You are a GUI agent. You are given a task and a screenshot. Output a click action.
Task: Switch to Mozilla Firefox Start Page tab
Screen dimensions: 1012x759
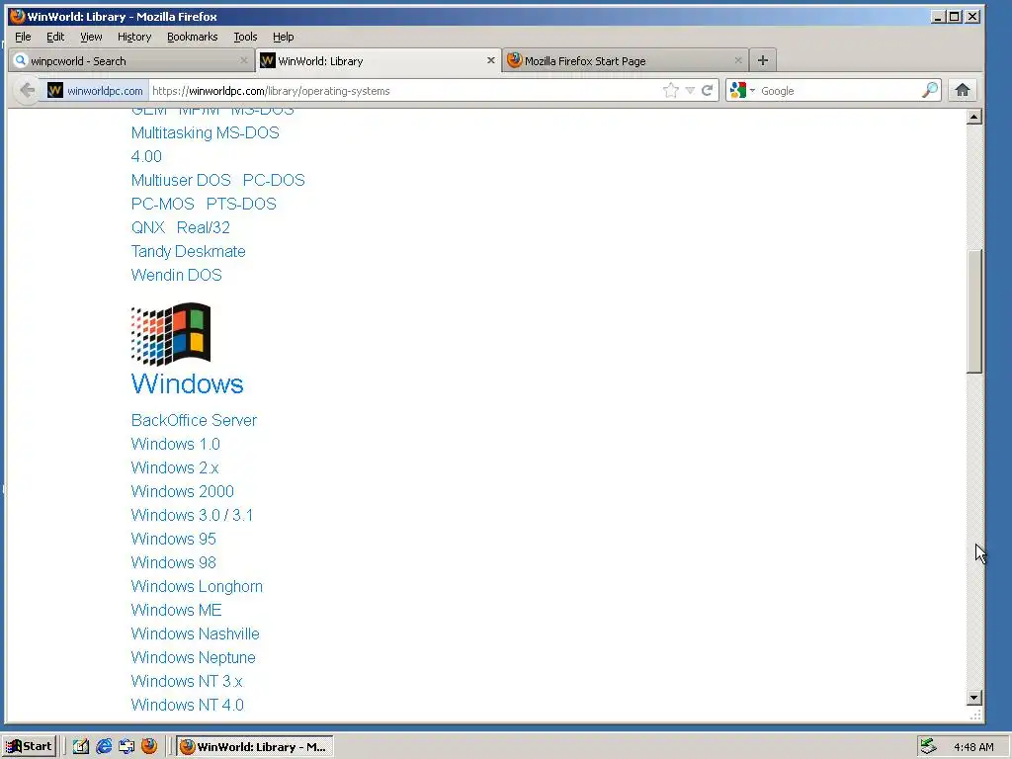coord(626,60)
